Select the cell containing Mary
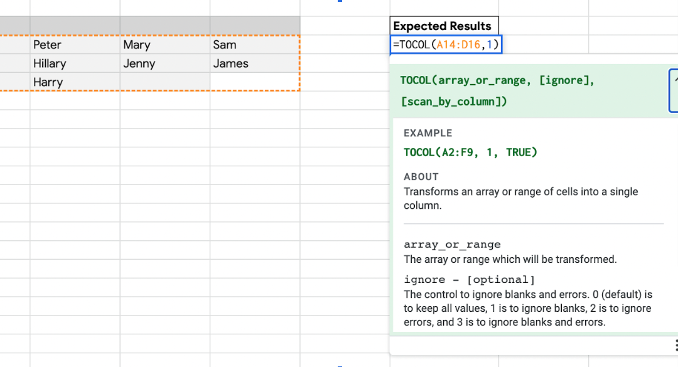Viewport: 678px width, 367px height. pos(164,45)
